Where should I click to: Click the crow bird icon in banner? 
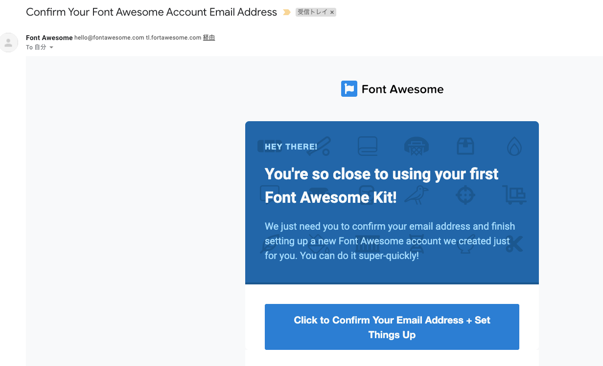(417, 194)
